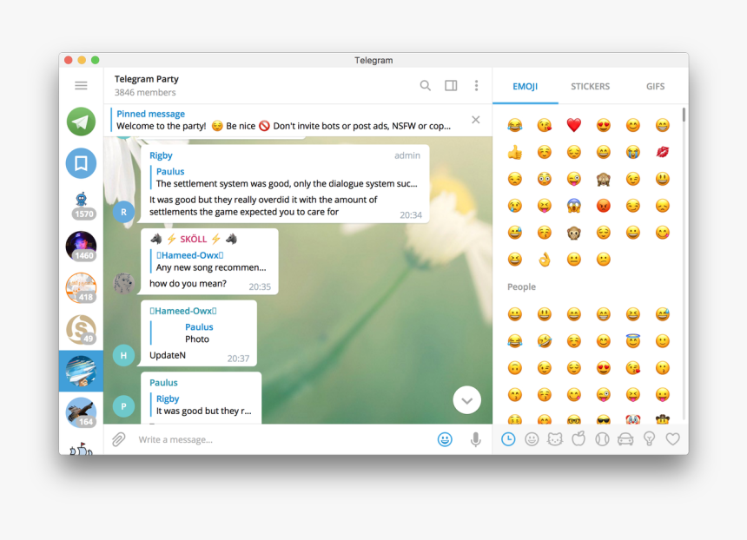747x540 pixels.
Task: Open chat with 1570 unread badge
Action: point(81,205)
